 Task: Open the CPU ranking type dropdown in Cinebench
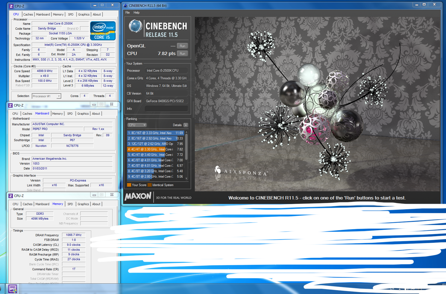(137, 125)
